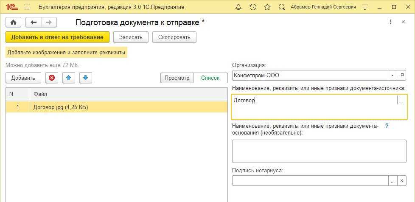Open the history clock icon
The image size is (415, 202).
pos(253,7)
